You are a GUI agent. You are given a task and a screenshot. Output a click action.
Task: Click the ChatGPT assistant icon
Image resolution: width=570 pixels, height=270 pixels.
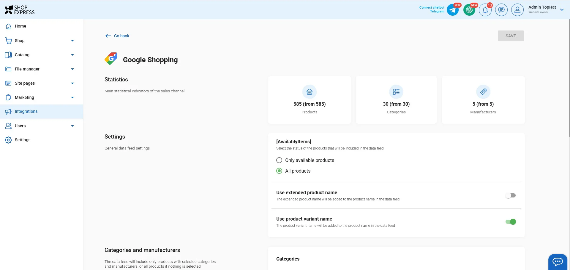(x=469, y=10)
